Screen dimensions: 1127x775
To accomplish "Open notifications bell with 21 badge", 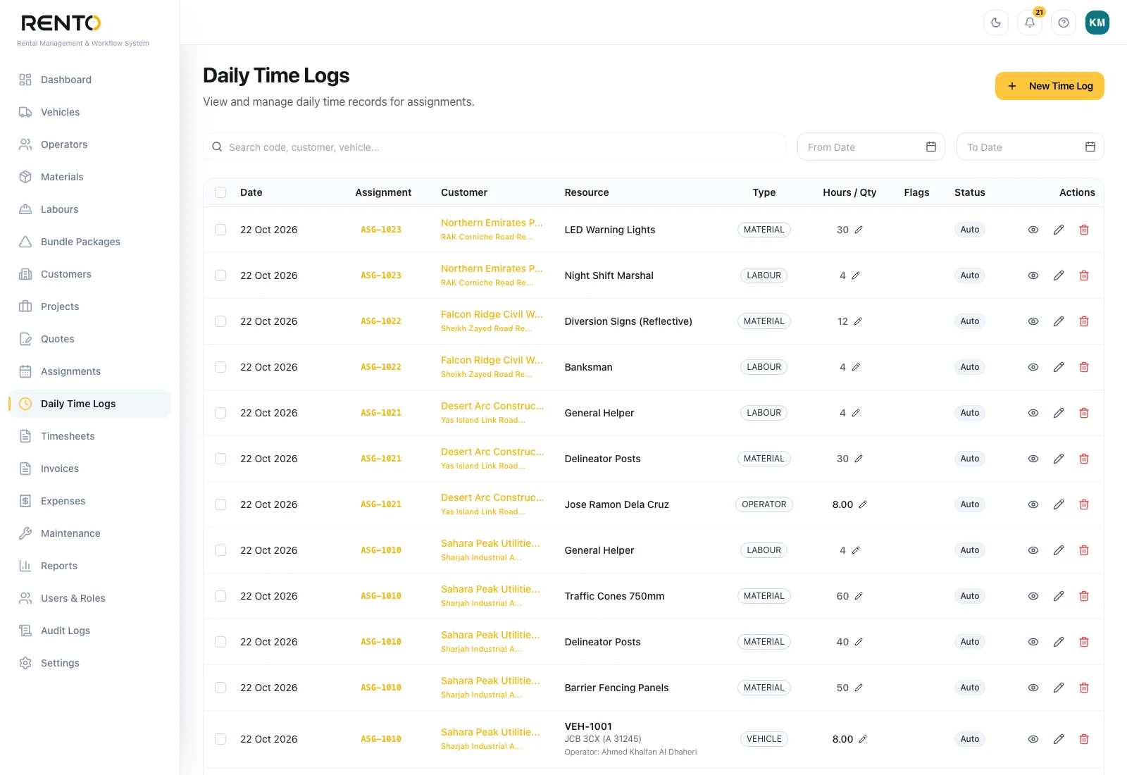I will click(1030, 23).
